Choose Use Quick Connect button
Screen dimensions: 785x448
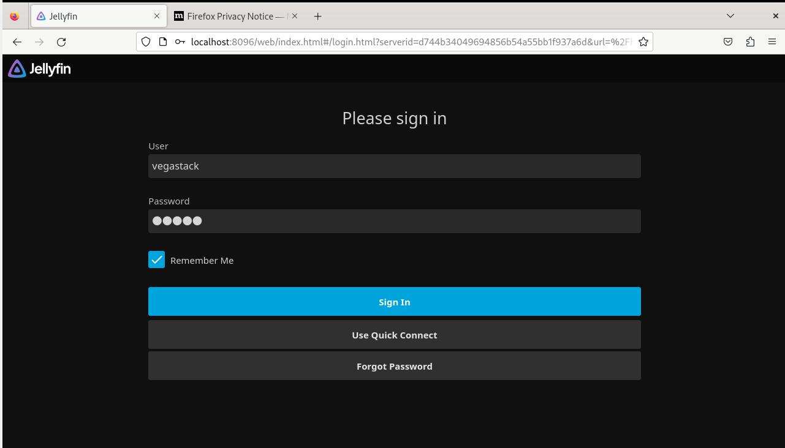394,335
